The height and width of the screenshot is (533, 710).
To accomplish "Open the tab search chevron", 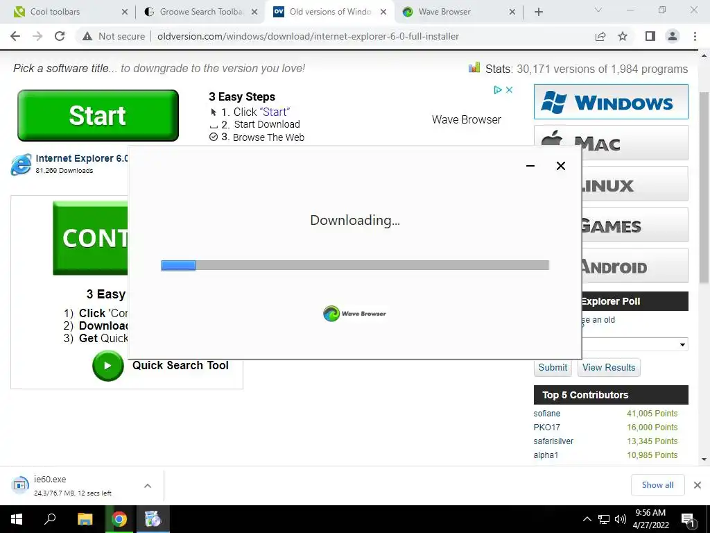I will (598, 10).
